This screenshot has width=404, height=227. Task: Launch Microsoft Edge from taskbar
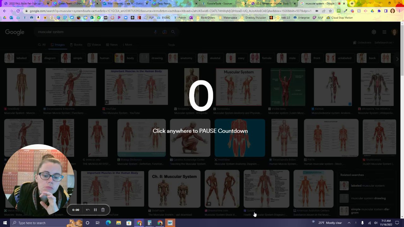[108, 223]
